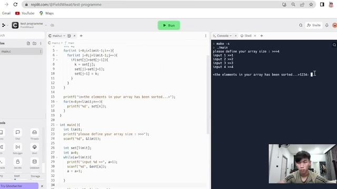Click the Try Ghostwriter banner
The height and width of the screenshot is (189, 337).
19,186
